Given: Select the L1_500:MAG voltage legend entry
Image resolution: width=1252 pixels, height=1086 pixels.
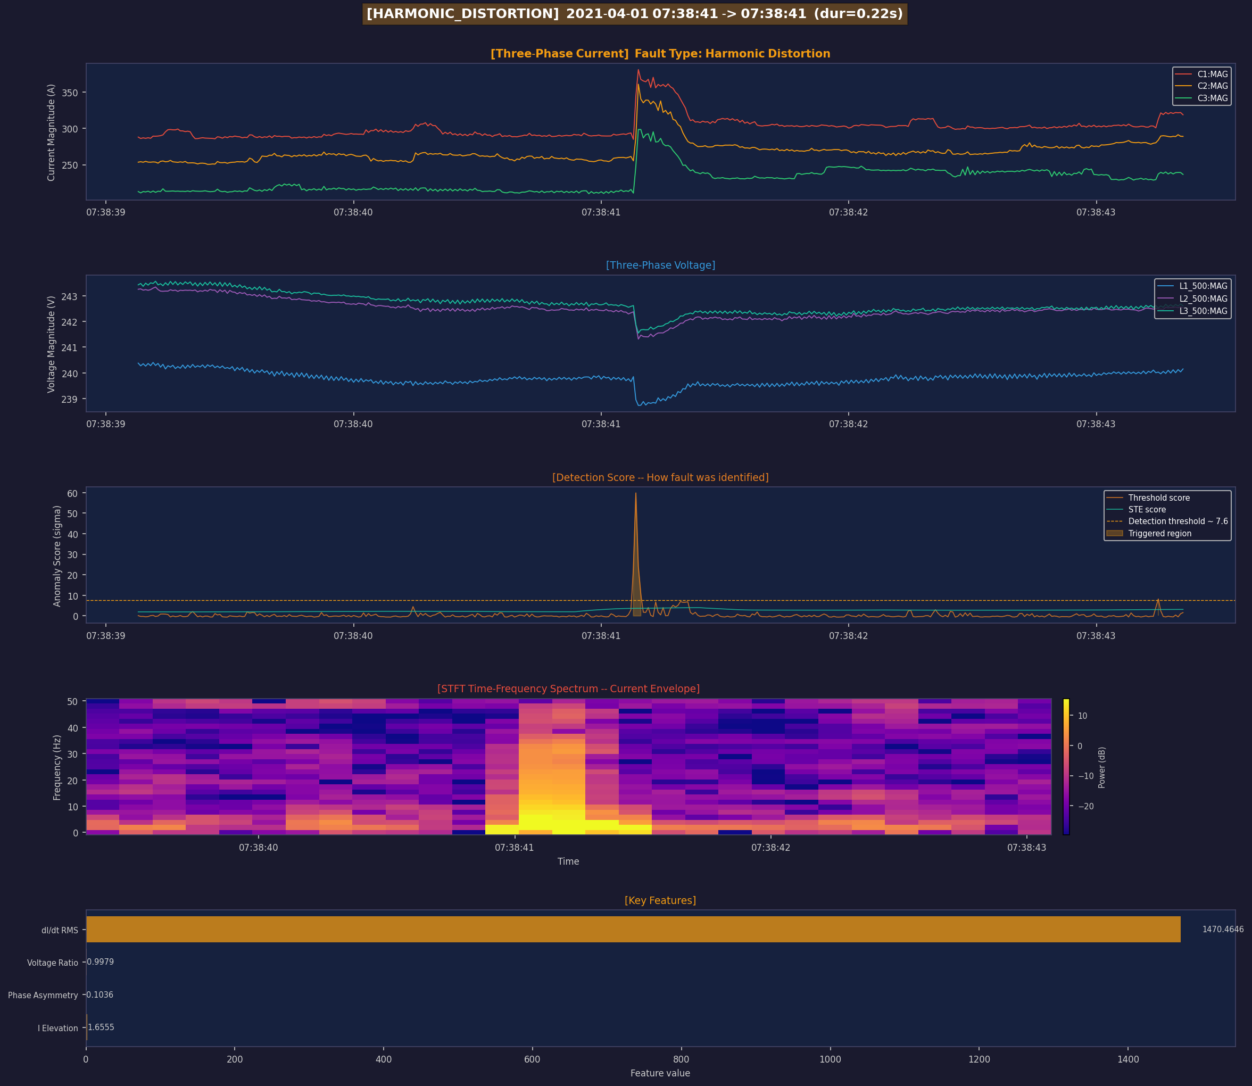Looking at the screenshot, I should [x=1203, y=286].
